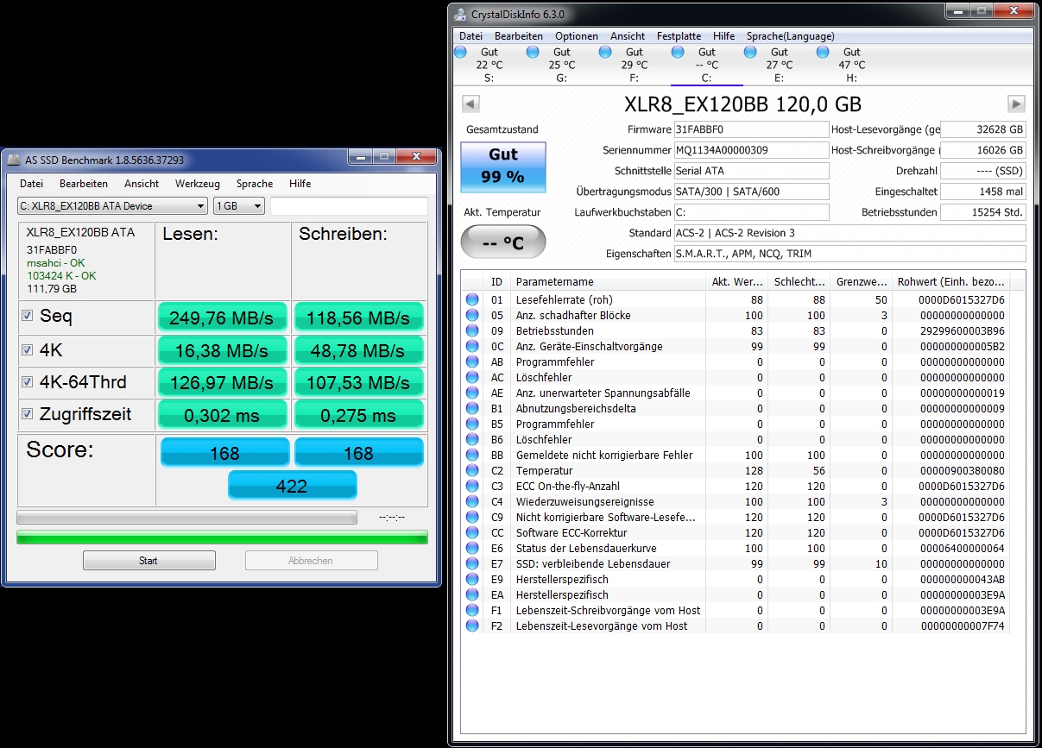The width and height of the screenshot is (1042, 748).
Task: Click Übertragungsmodus value SATA/300 | SATA/600
Action: tap(751, 192)
